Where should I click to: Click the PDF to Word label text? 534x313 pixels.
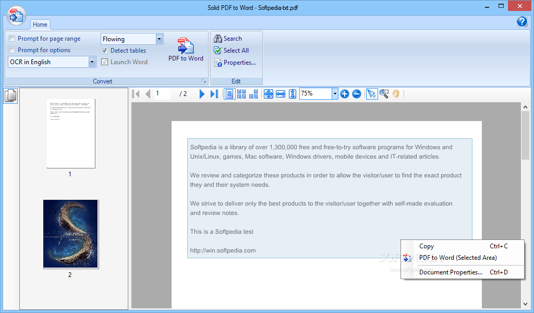point(186,58)
